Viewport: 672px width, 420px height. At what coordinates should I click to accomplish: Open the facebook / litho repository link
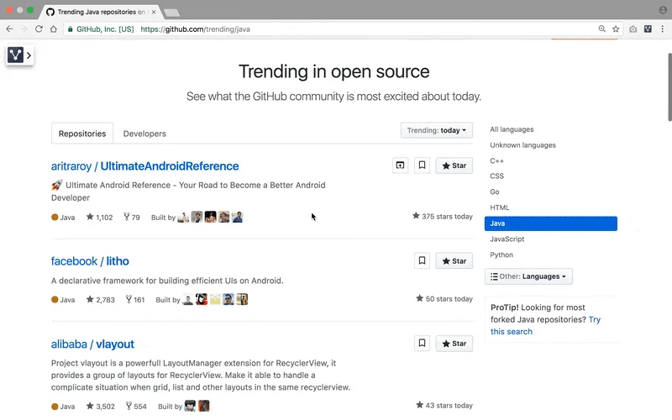click(x=90, y=261)
